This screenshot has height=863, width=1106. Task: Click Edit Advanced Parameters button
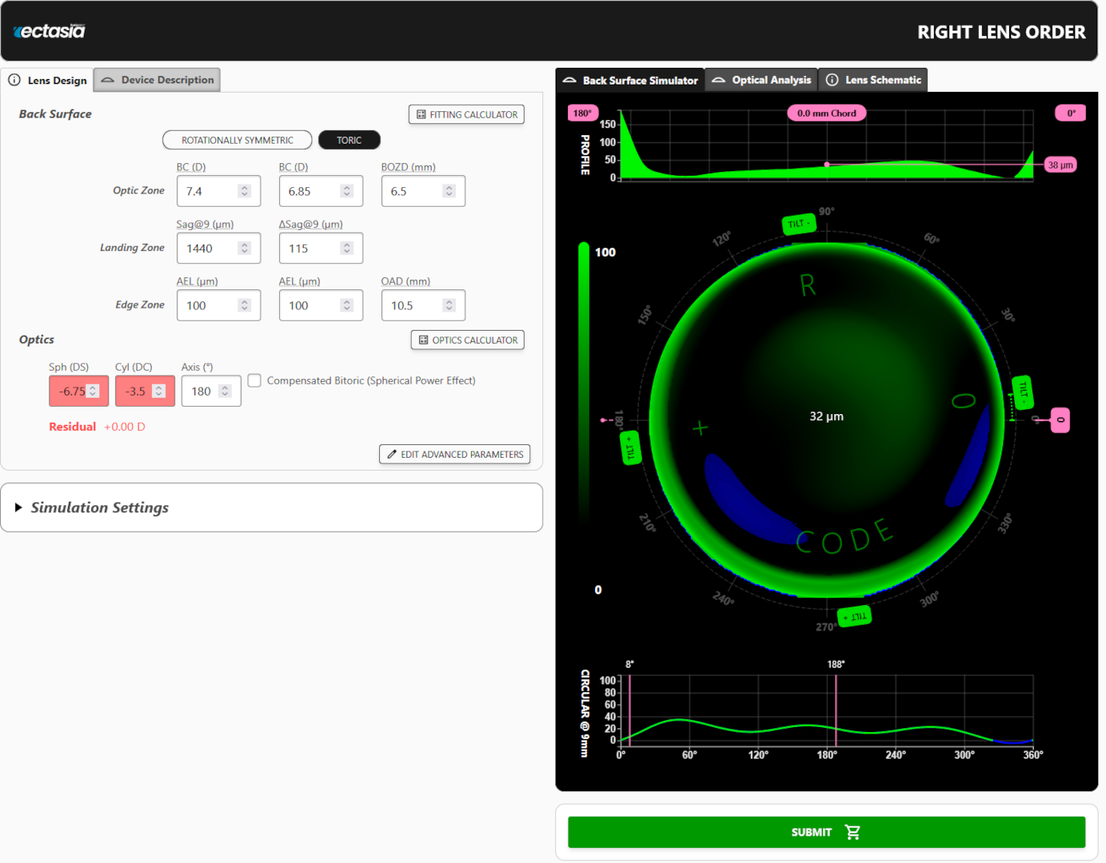454,455
